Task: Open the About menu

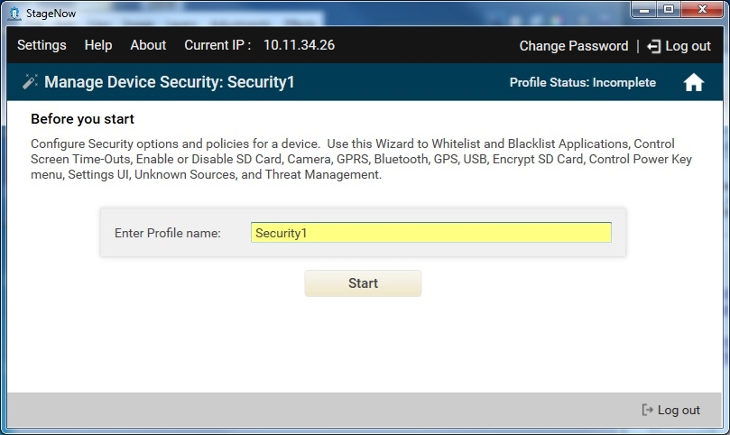Action: pyautogui.click(x=148, y=45)
